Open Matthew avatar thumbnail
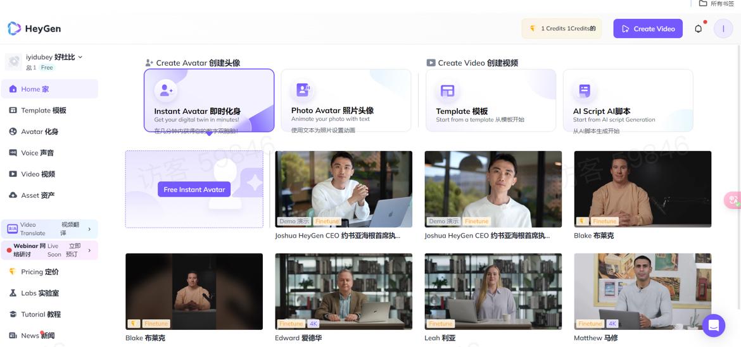The width and height of the screenshot is (741, 347). (x=643, y=291)
